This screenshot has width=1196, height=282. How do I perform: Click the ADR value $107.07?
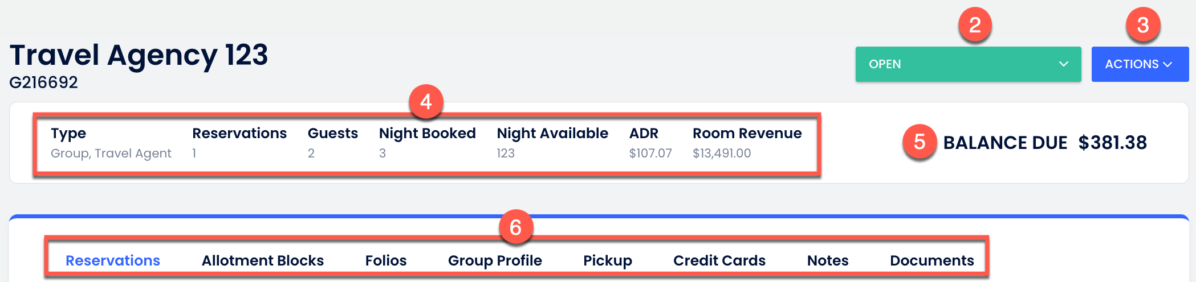[650, 154]
